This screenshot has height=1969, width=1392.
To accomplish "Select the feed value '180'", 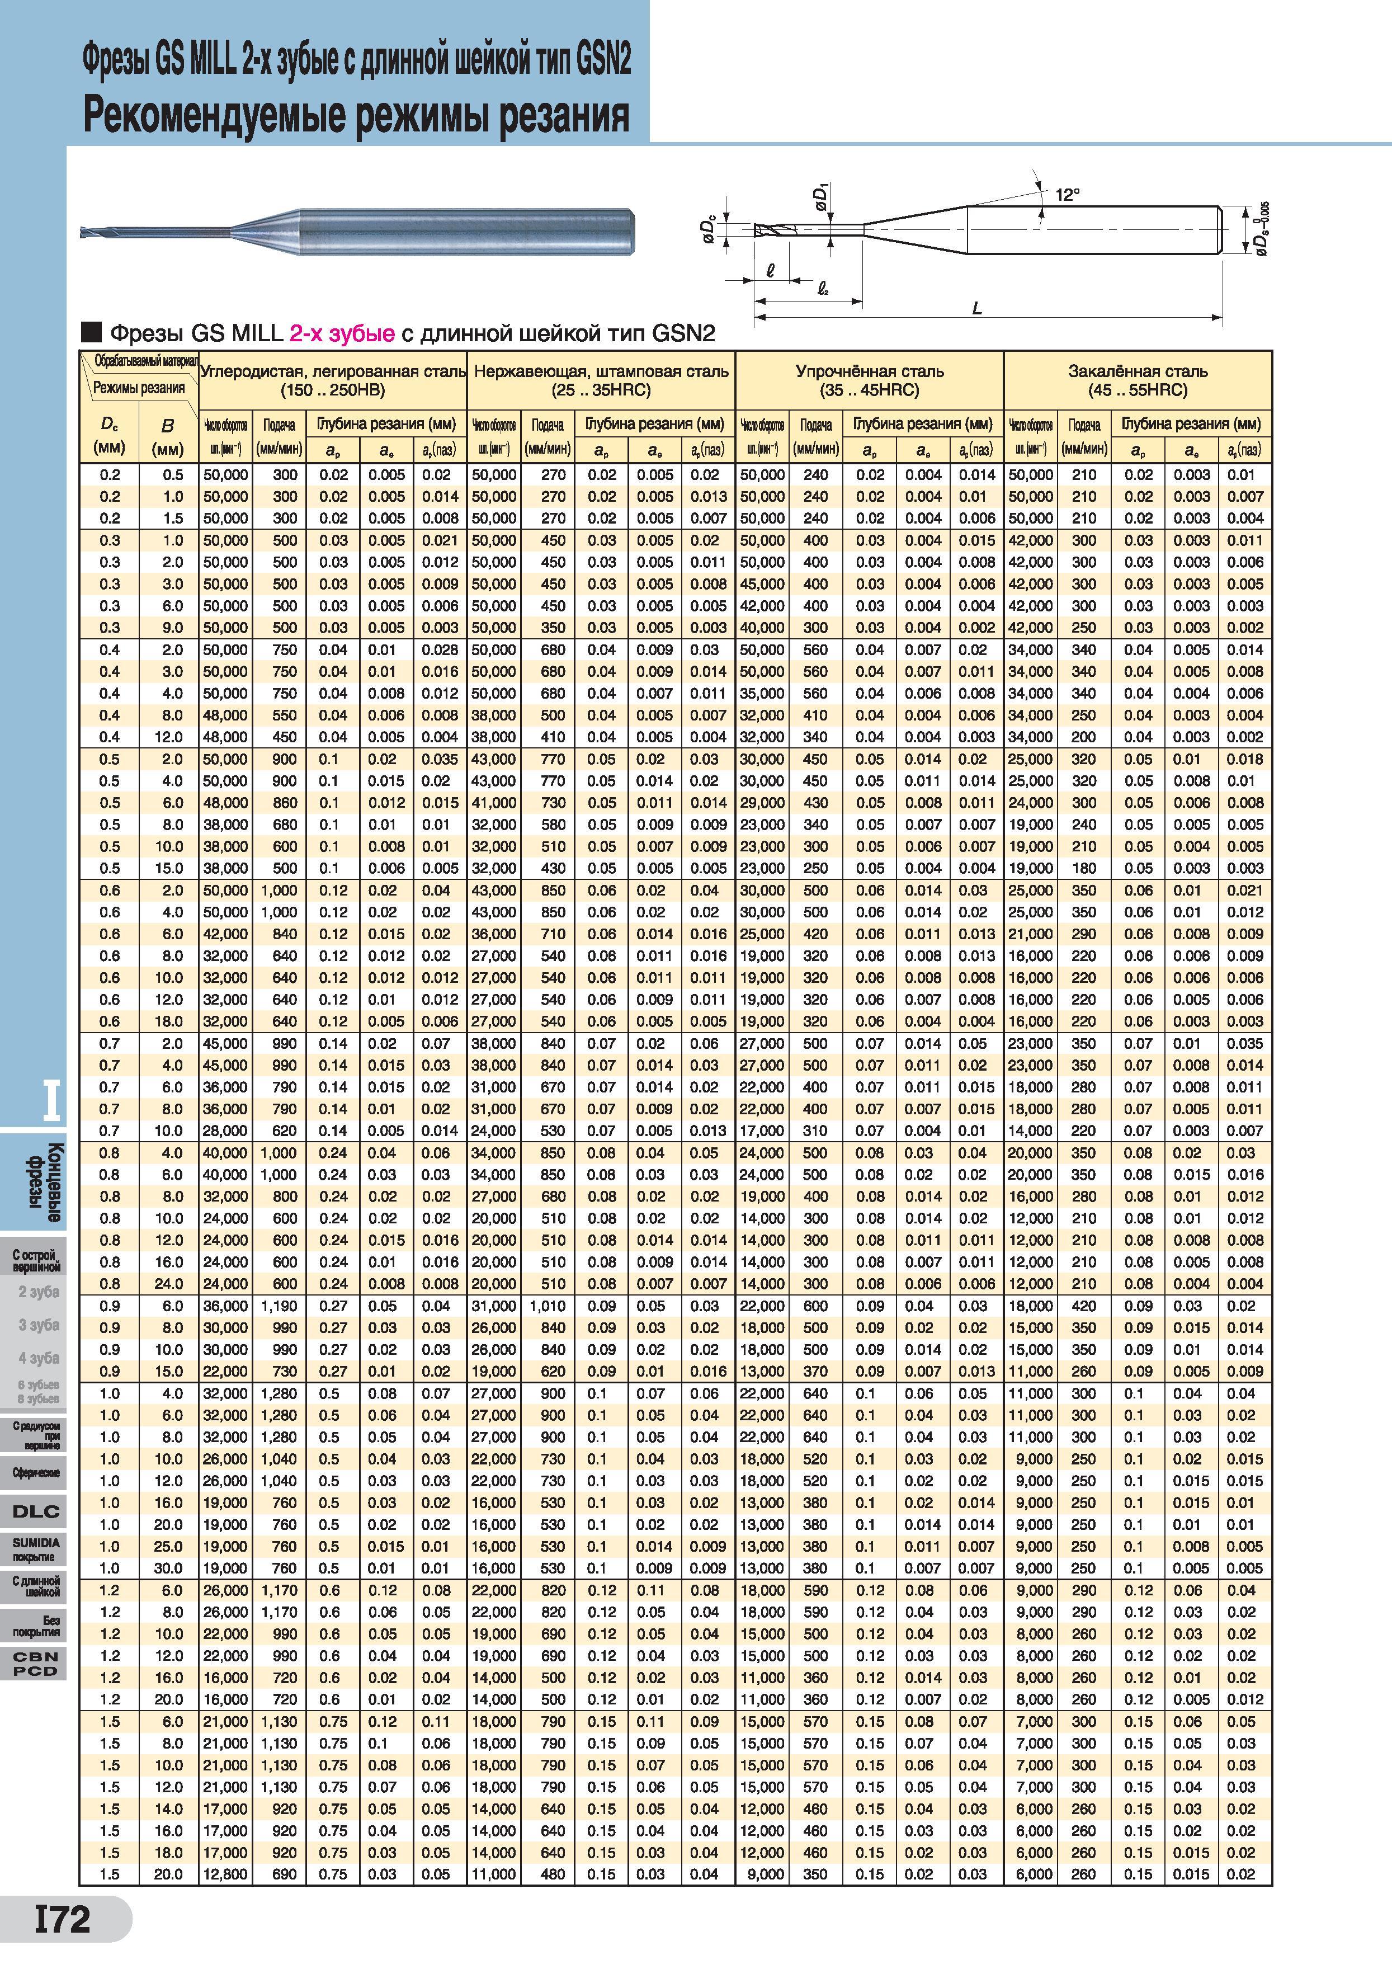I will (1083, 868).
